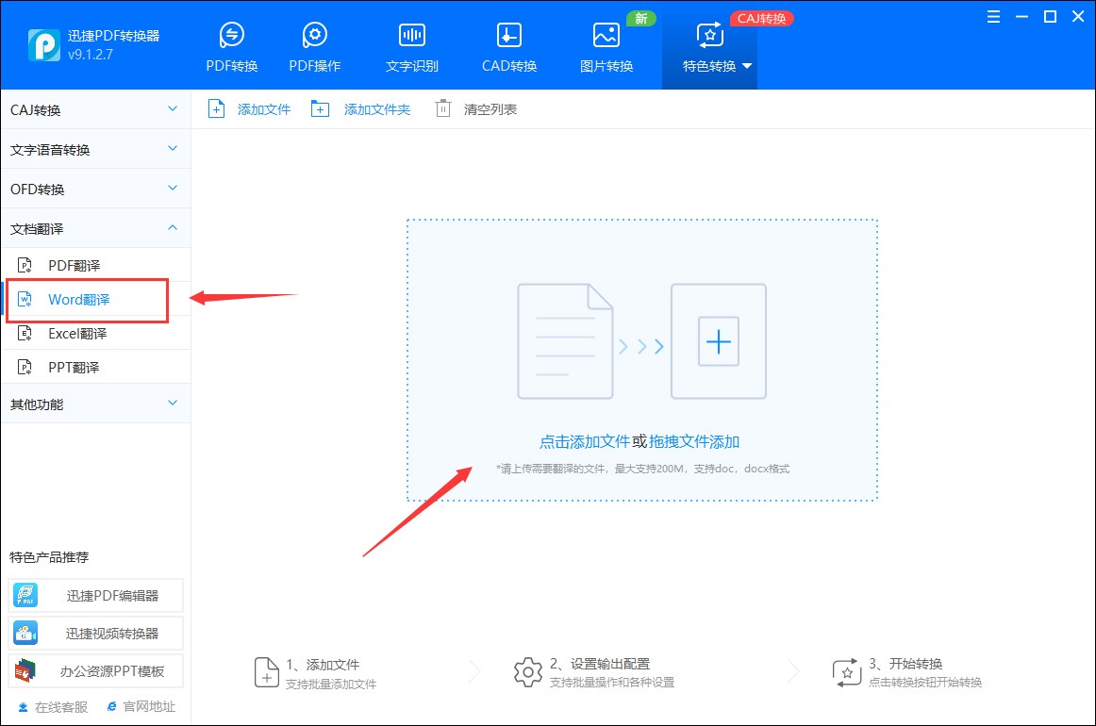The image size is (1096, 726).
Task: Open the PDF转换 tool icon
Action: tap(231, 35)
